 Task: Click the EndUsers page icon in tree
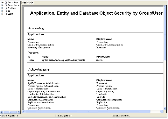pyautogui.click(x=6, y=8)
